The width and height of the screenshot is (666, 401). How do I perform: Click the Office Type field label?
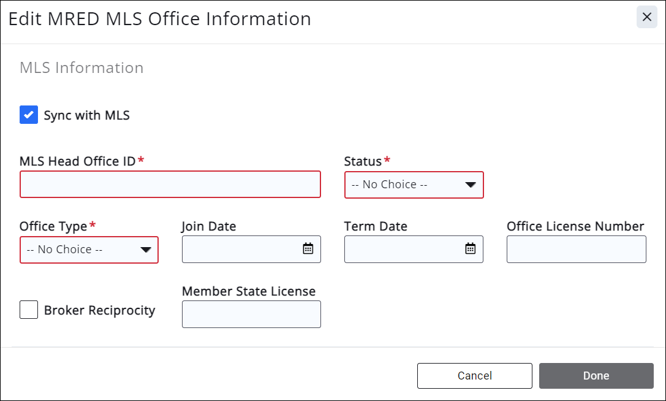click(x=53, y=226)
